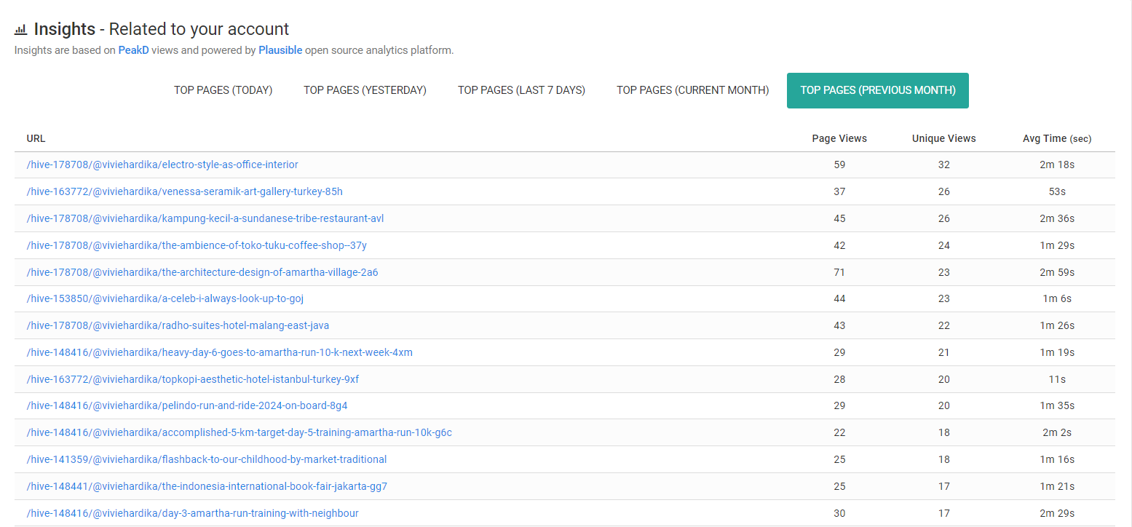
Task: Open topkopi-aesthetic-hotel-istanbul-turkey link
Action: (193, 379)
